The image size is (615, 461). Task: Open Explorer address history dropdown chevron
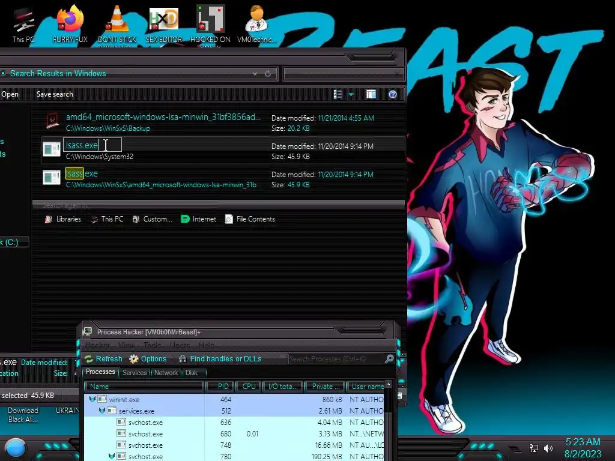point(255,74)
